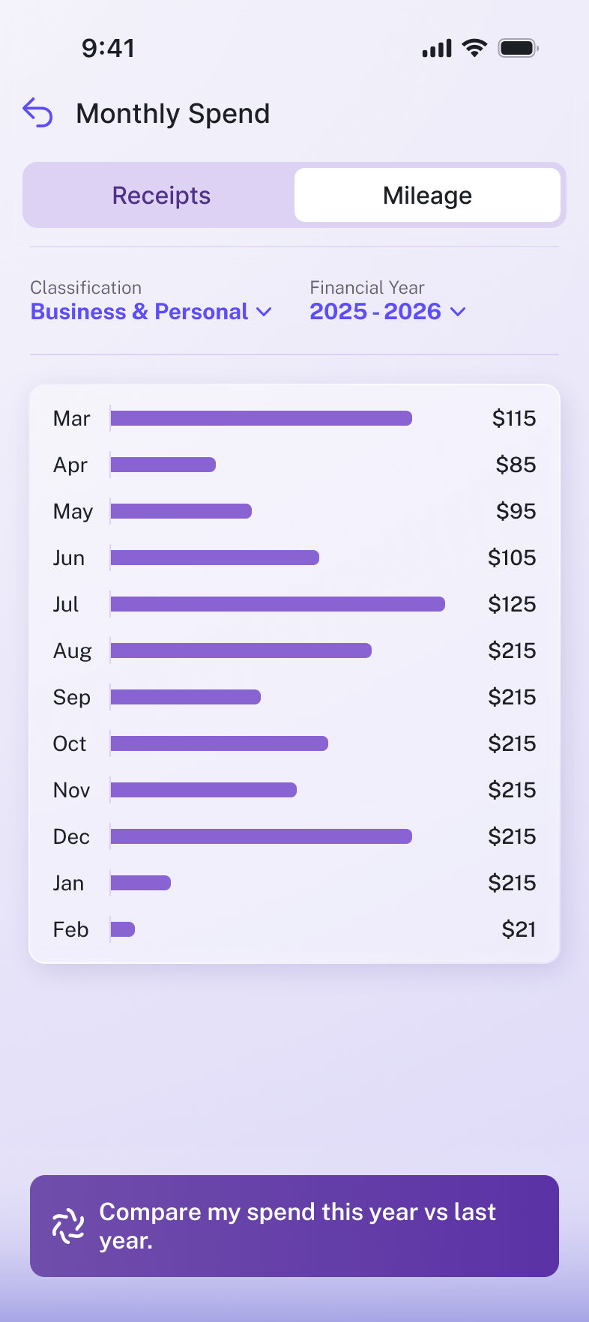Image resolution: width=589 pixels, height=1322 pixels.
Task: Tap the battery indicator icon
Action: (519, 48)
